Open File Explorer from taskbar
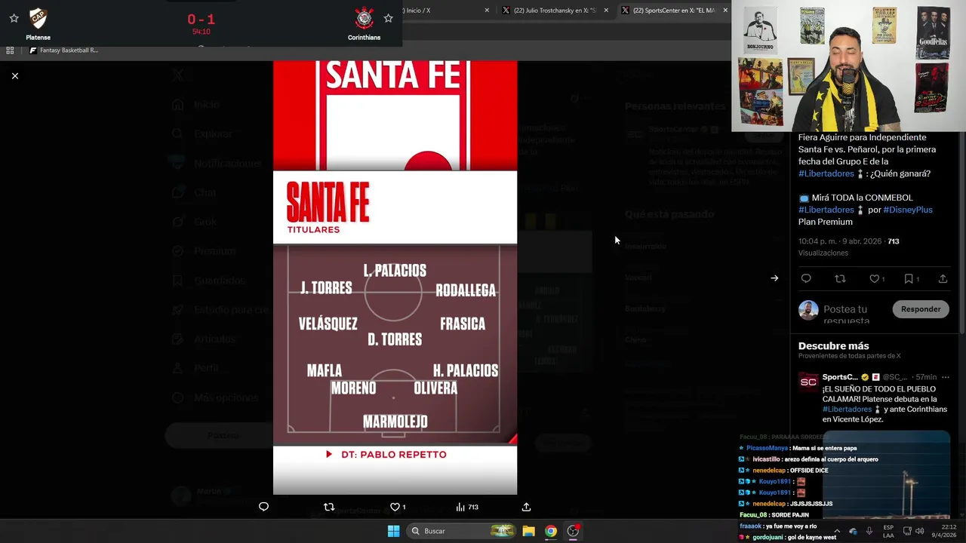966x543 pixels. [529, 531]
